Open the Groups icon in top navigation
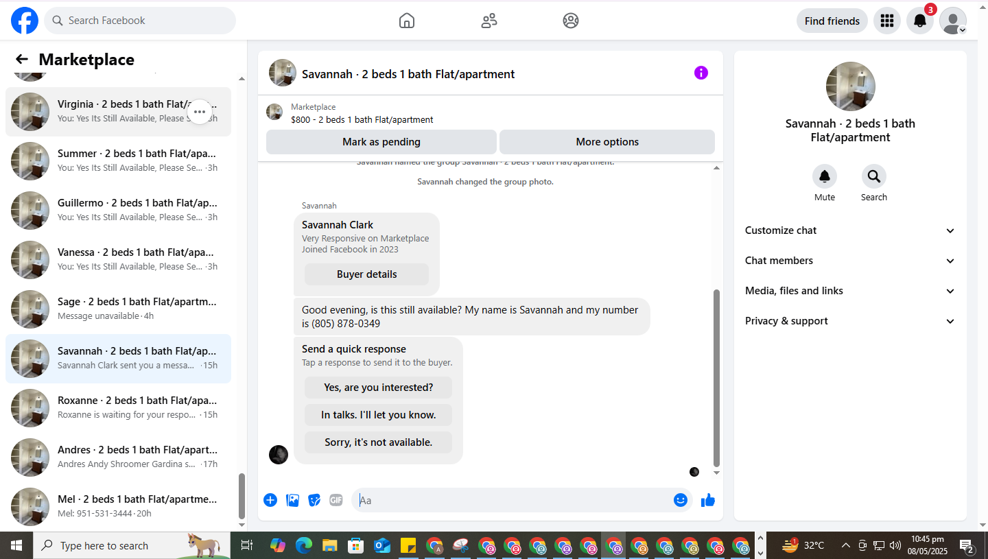988x559 pixels. coord(571,21)
